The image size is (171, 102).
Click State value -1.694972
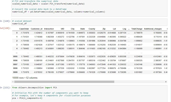click(80, 33)
